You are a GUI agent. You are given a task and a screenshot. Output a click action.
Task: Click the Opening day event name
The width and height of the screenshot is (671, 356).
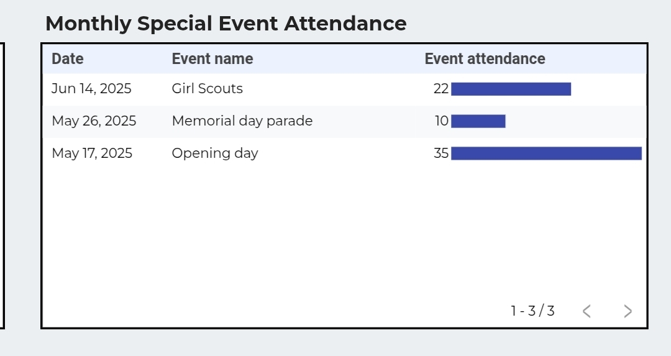(x=214, y=153)
